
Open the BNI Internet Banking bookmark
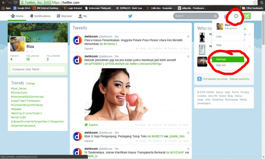point(47,8)
